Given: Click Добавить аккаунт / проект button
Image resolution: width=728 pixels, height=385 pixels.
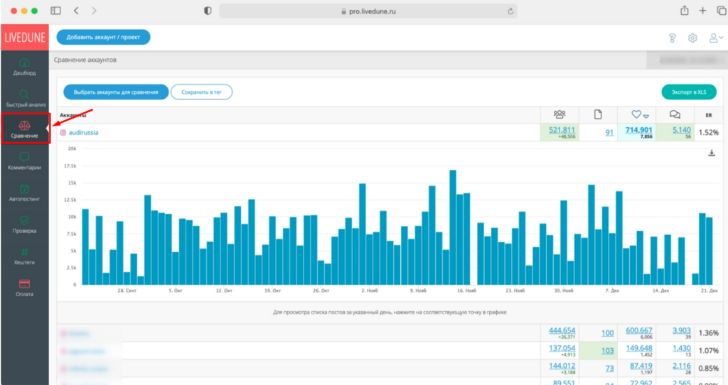Looking at the screenshot, I should point(103,37).
